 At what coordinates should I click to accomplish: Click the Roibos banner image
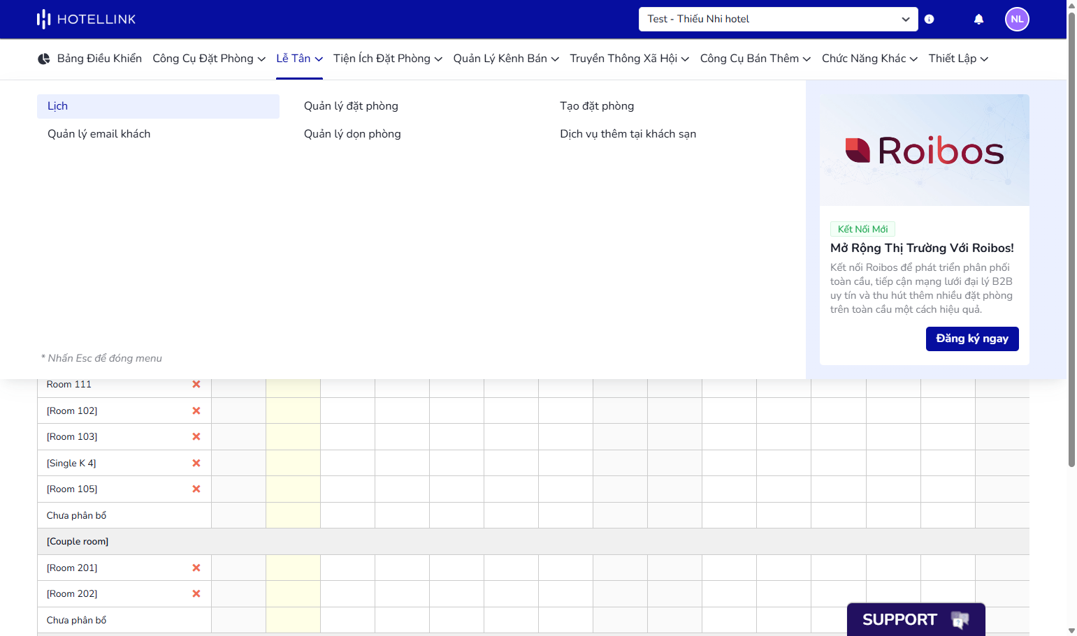pyautogui.click(x=924, y=150)
